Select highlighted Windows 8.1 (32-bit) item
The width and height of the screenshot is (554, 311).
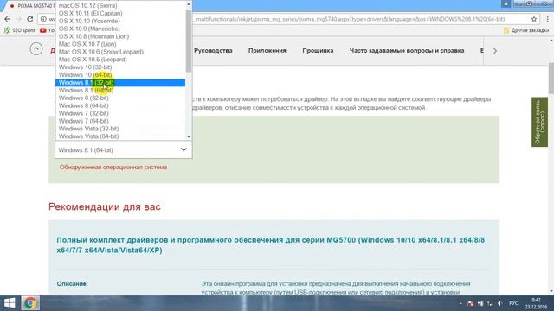pyautogui.click(x=119, y=83)
